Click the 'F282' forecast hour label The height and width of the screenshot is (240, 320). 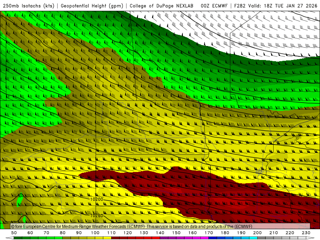pyautogui.click(x=240, y=6)
